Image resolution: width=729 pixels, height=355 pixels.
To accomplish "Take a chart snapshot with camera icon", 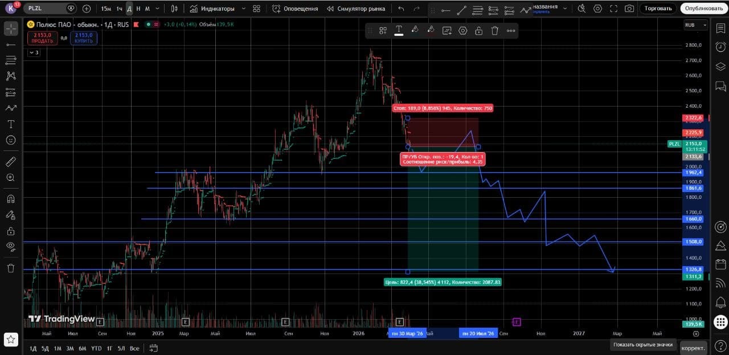I will 629,9.
